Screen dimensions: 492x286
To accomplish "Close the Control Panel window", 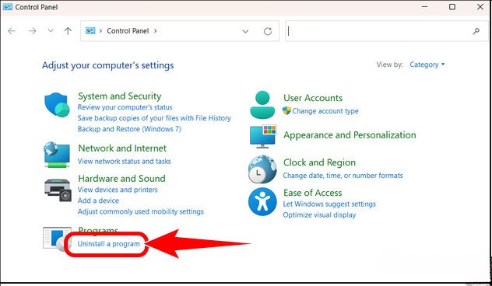I will tap(480, 7).
